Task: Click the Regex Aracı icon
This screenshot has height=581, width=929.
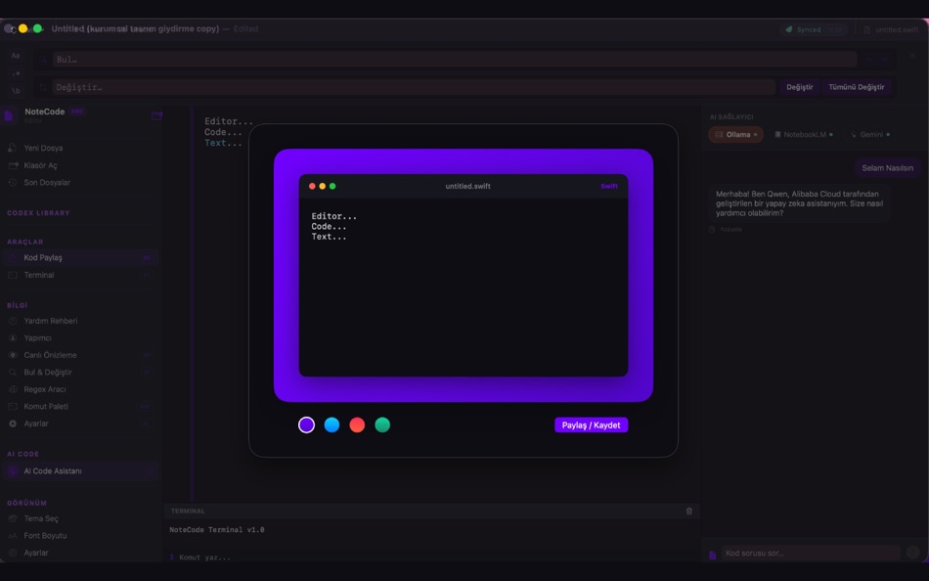Action: 13,389
